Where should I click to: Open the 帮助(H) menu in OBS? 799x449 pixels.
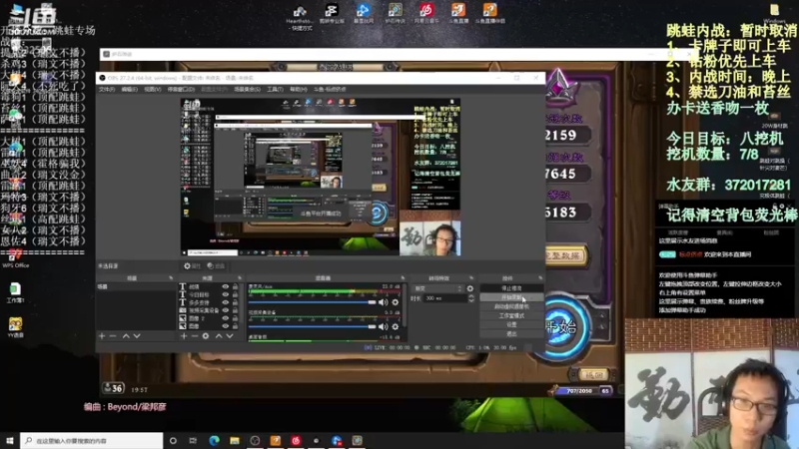click(298, 89)
